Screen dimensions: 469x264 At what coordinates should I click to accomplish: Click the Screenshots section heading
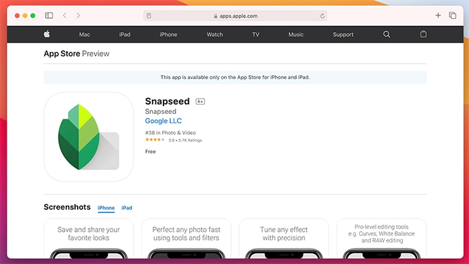point(67,207)
